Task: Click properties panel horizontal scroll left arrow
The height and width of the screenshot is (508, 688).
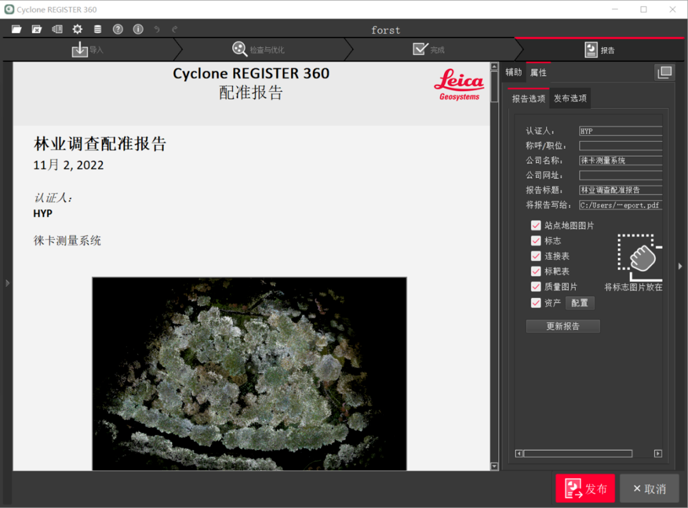Action: click(x=519, y=454)
